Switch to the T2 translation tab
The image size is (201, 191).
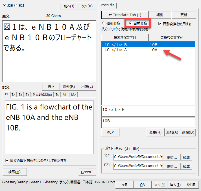pyautogui.click(x=13, y=95)
